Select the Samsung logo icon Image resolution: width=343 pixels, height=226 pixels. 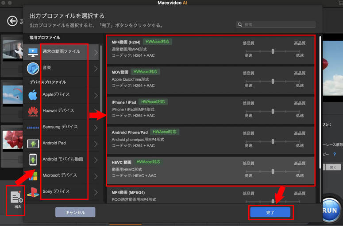tap(33, 127)
